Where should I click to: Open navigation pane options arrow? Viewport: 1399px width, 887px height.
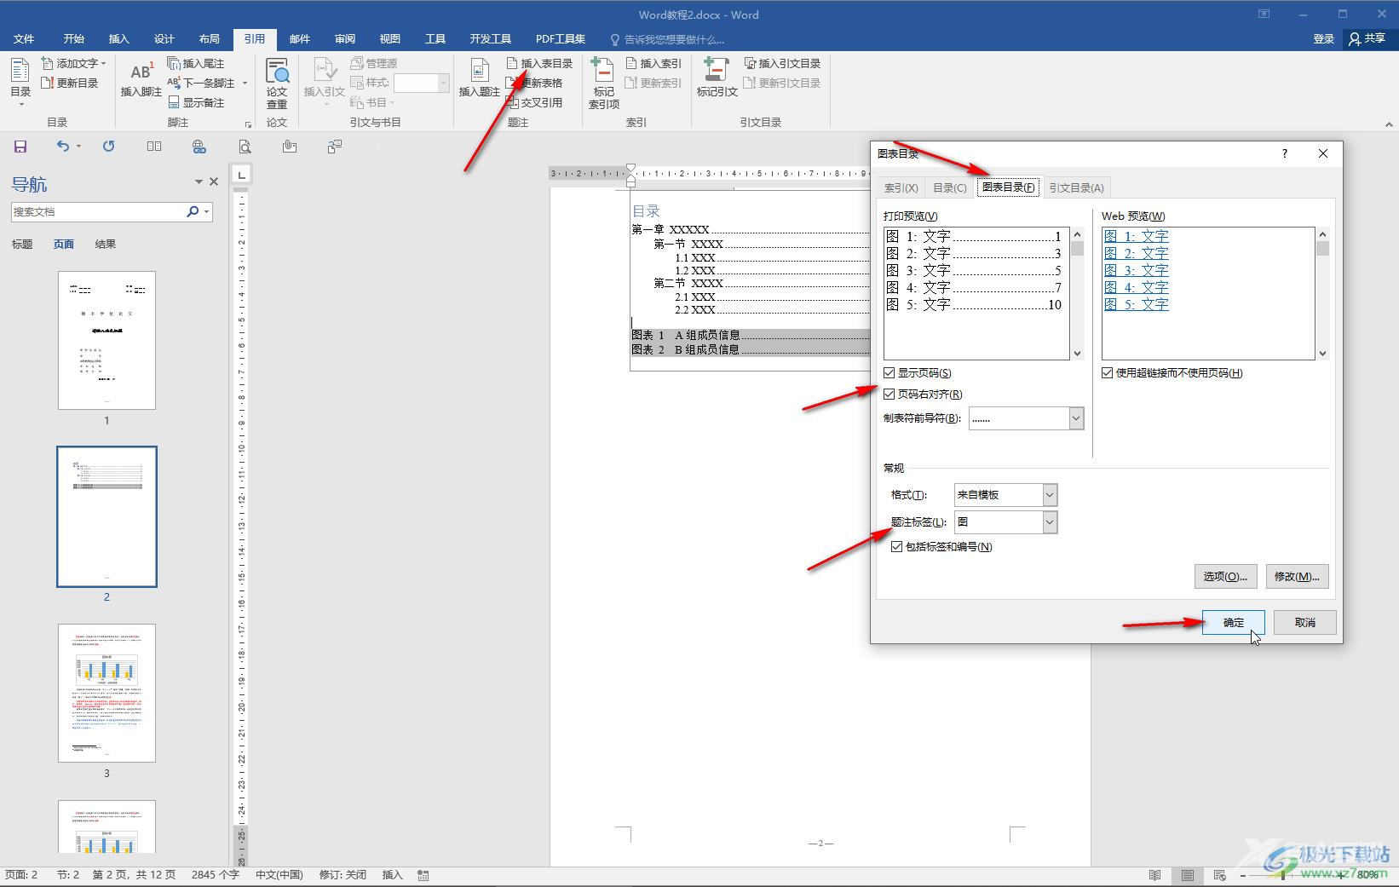coord(199,181)
